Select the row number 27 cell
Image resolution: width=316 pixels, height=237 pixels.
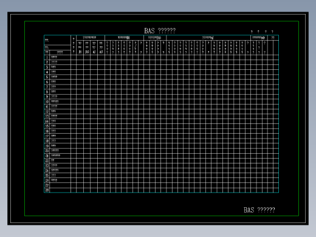click(x=47, y=185)
